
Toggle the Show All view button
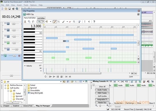pos(102,87)
